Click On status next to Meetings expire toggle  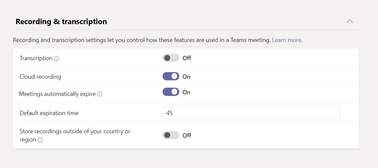click(187, 92)
